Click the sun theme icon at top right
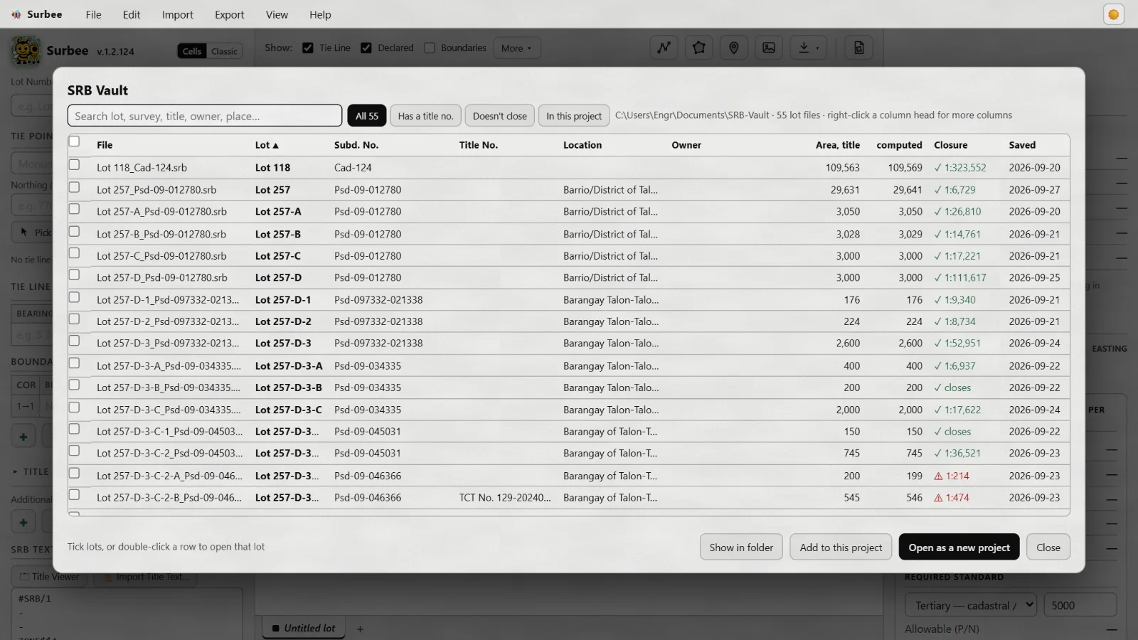The height and width of the screenshot is (640, 1138). (1114, 14)
